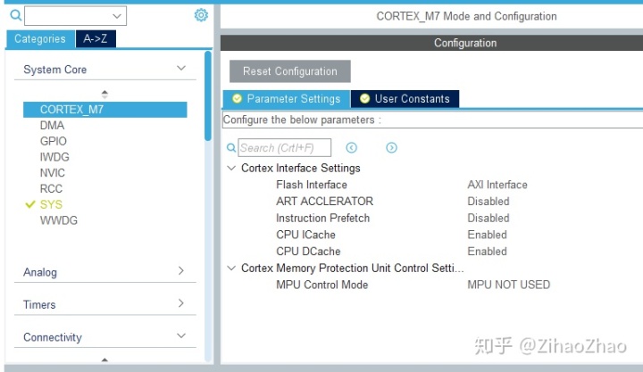Screen dimensions: 643x372
Task: Select SYS in System Core list
Action: [x=51, y=204]
